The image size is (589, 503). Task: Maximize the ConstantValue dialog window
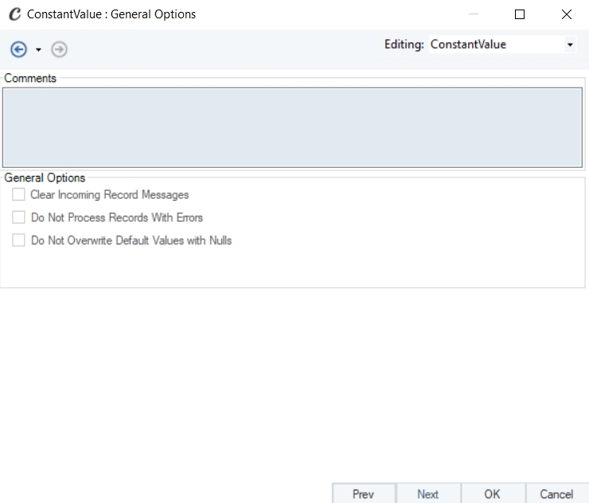click(520, 14)
